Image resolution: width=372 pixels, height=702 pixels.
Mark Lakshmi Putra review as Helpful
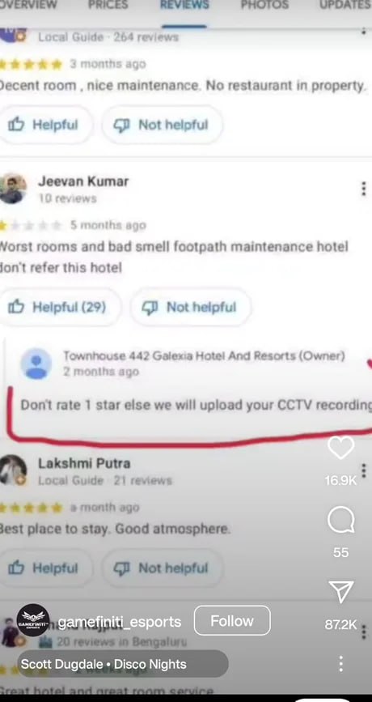coord(45,568)
